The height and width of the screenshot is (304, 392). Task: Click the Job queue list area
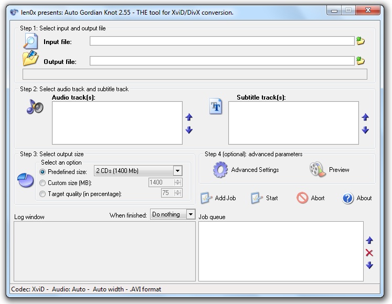[281, 251]
